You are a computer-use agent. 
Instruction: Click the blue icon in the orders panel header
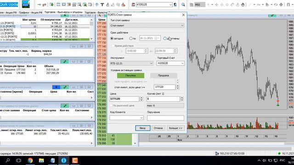[56, 87]
